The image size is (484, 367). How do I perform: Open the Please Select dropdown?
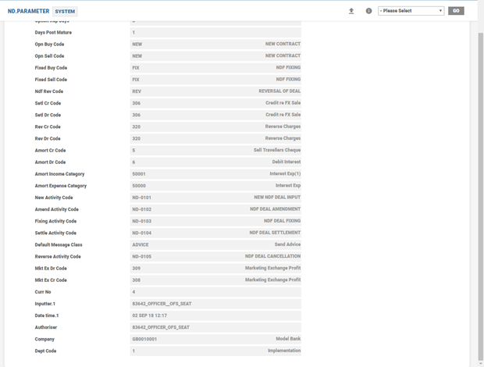click(x=411, y=11)
